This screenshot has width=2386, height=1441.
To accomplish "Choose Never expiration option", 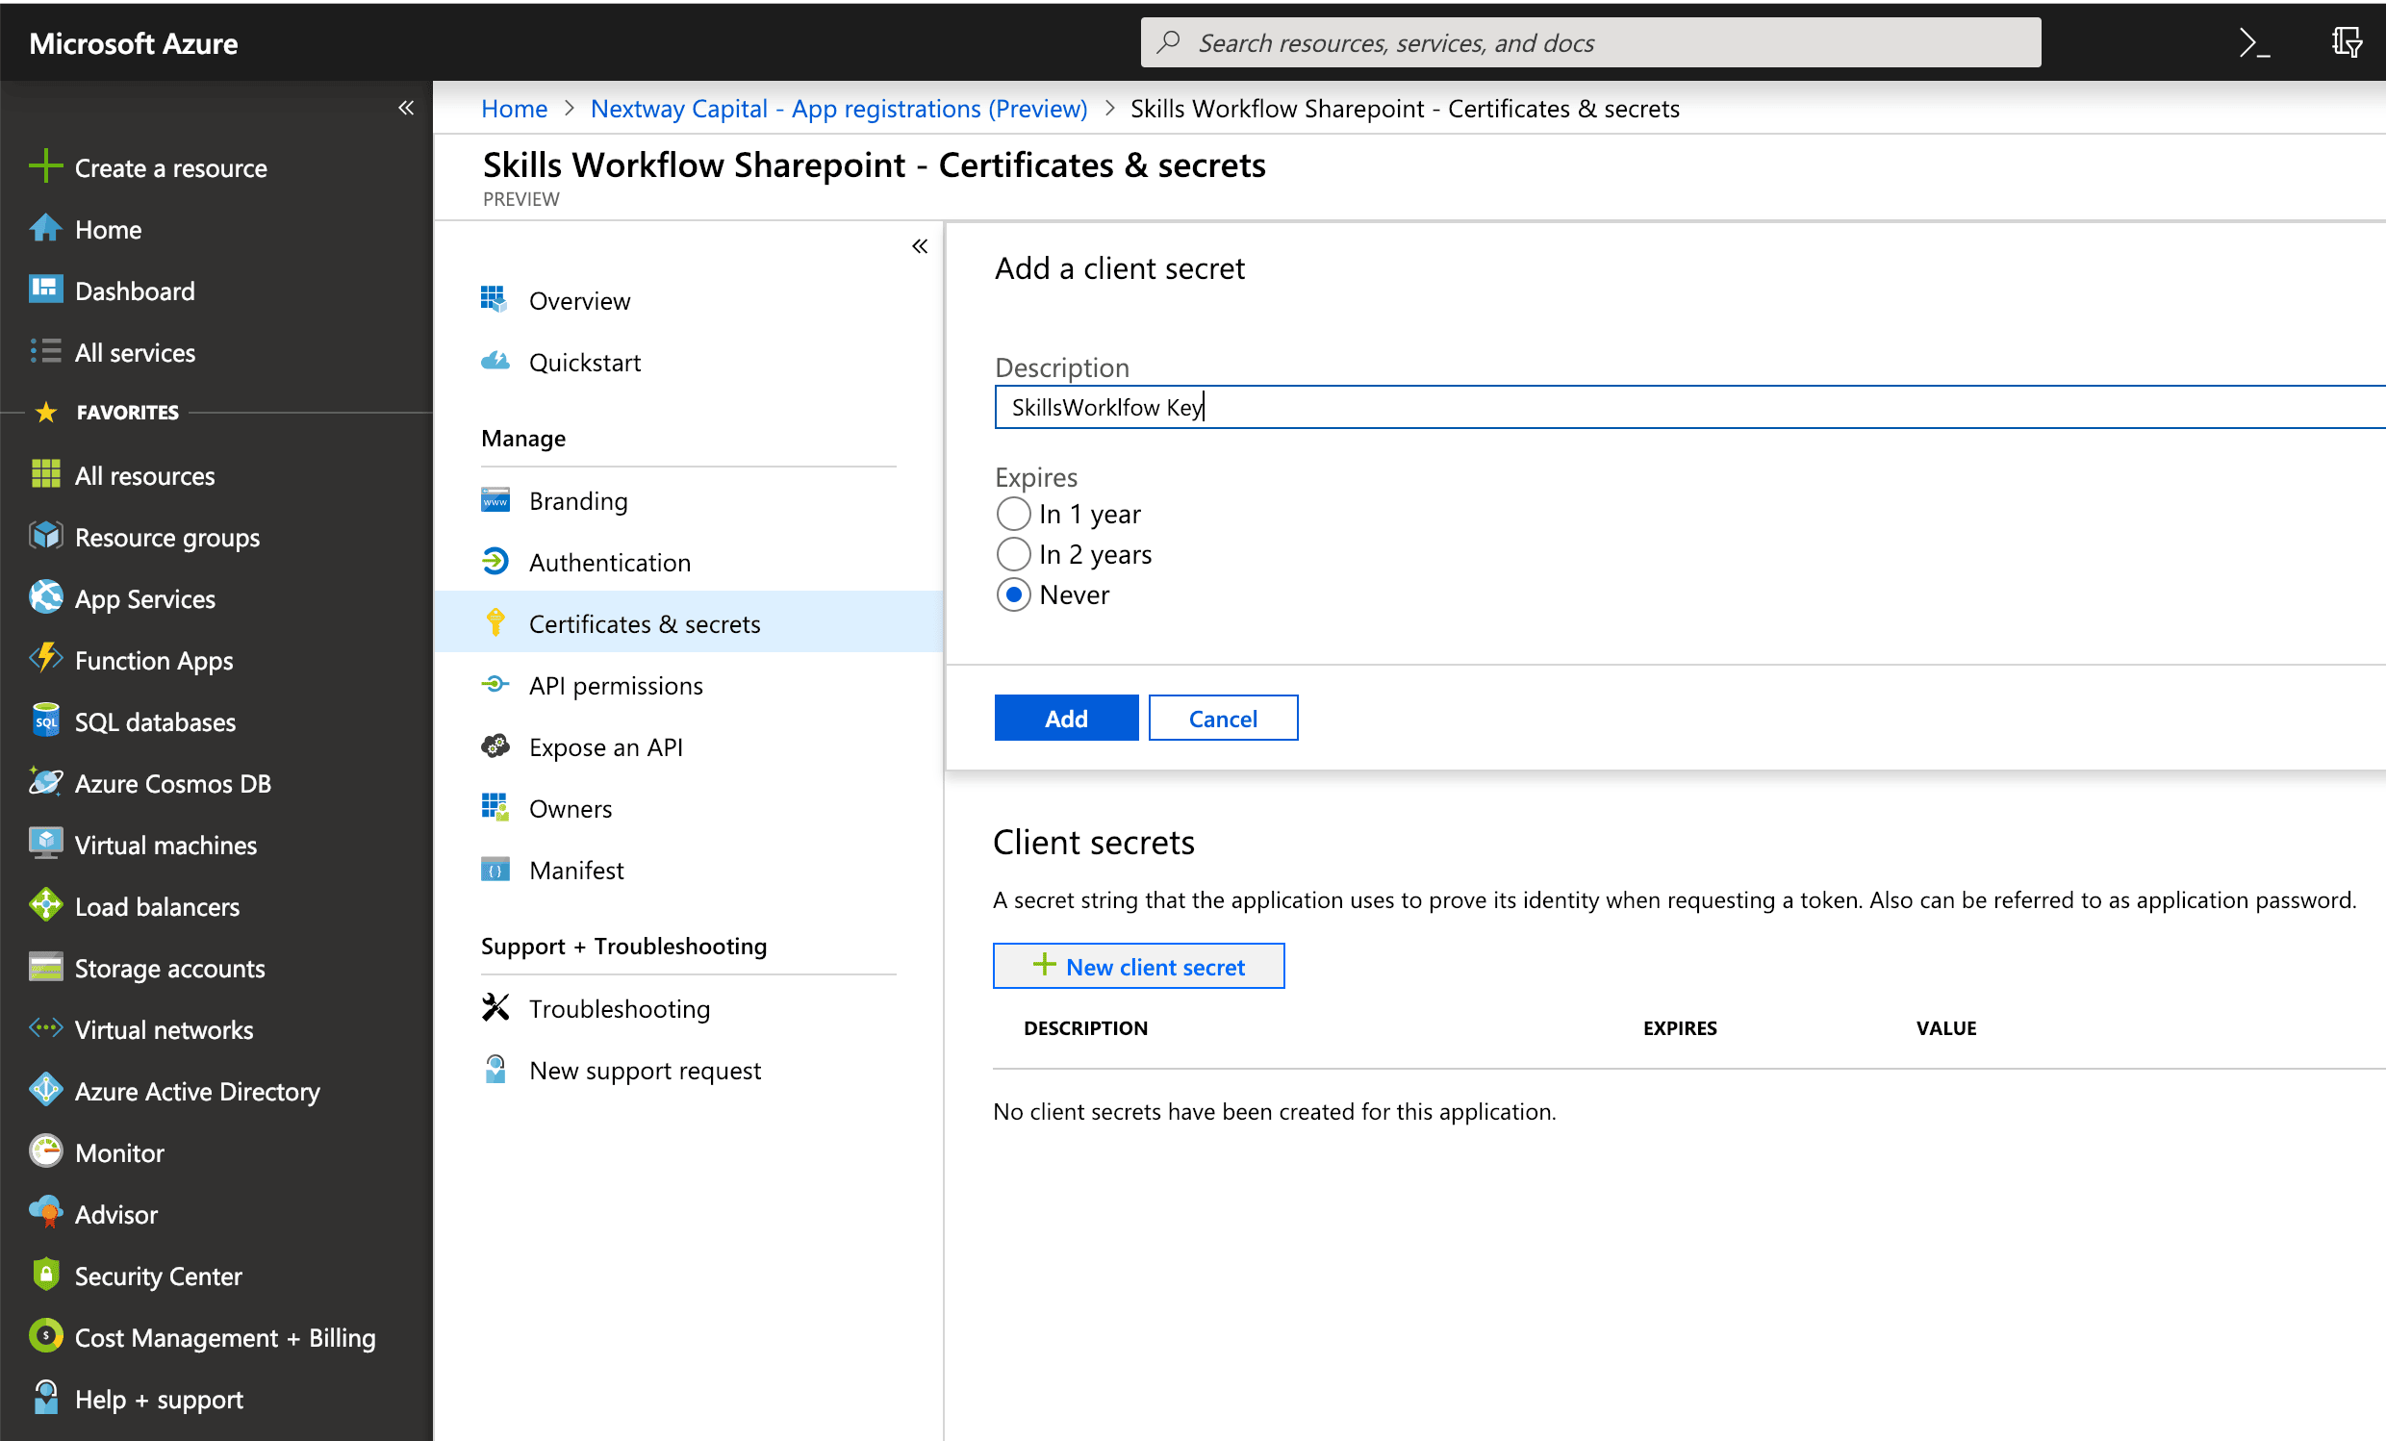I will pos(1013,594).
